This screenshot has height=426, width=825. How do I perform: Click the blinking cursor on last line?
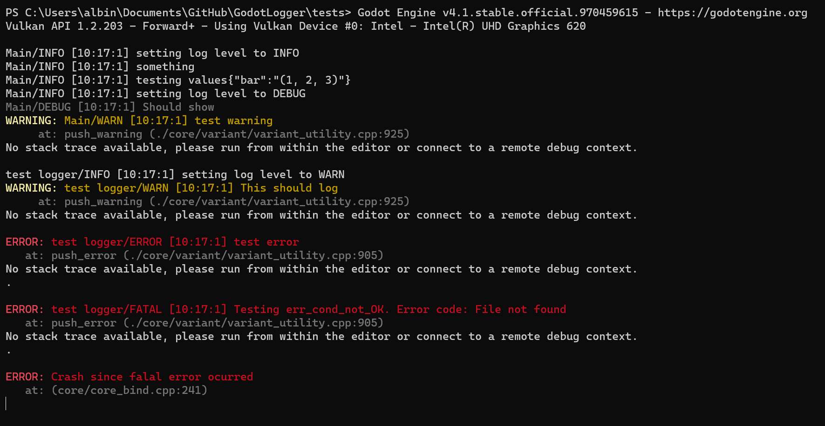pos(6,404)
